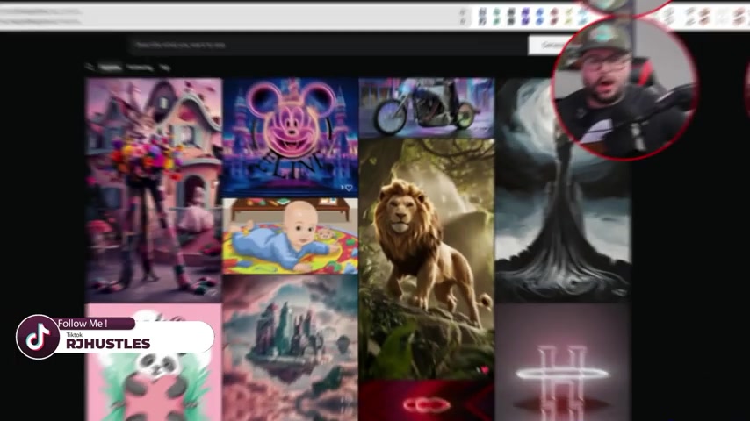The image size is (750, 421).
Task: Click the pink heart on the lion image
Action: (485, 370)
